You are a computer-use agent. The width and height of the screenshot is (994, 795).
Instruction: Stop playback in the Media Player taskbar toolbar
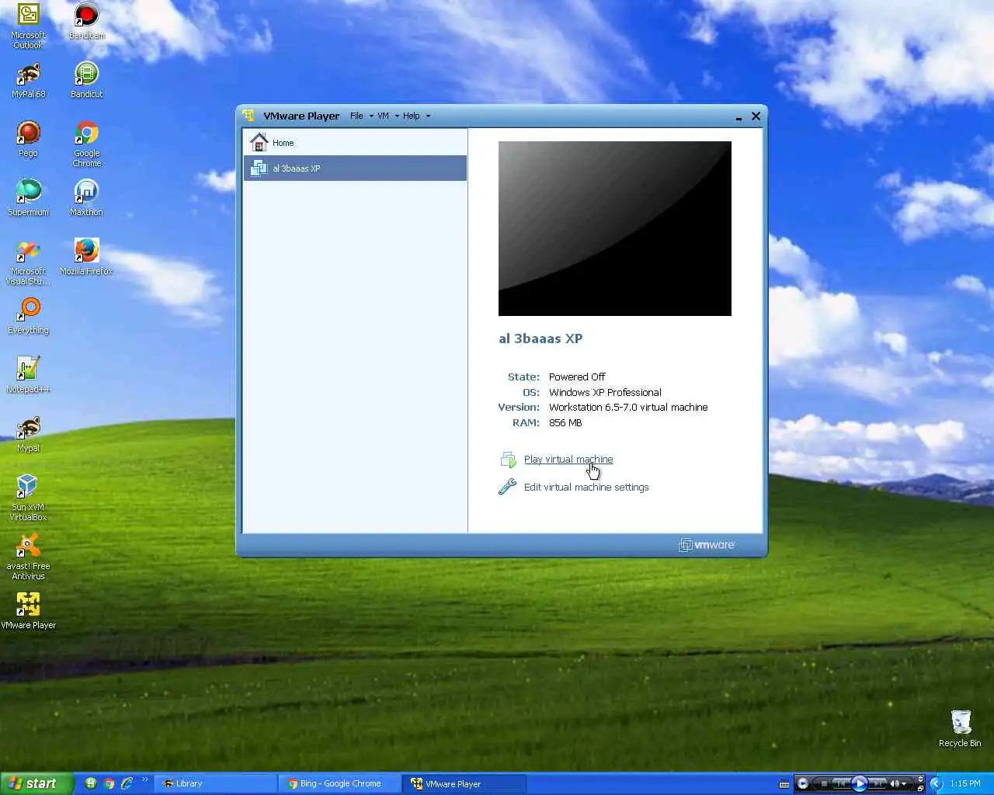pyautogui.click(x=824, y=783)
